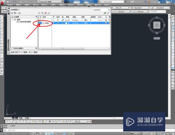This screenshot has width=175, height=135.
Task: Open the 视图(V) menu
Action: click(27, 5)
